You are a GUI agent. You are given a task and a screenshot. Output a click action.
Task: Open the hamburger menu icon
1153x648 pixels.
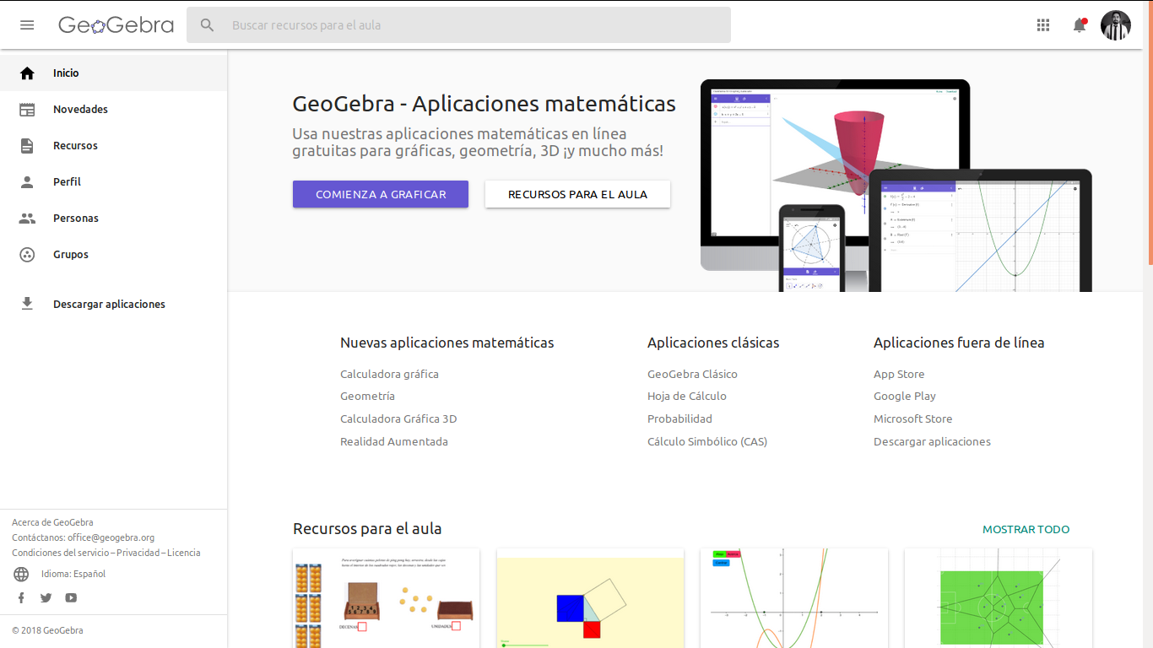pos(27,25)
